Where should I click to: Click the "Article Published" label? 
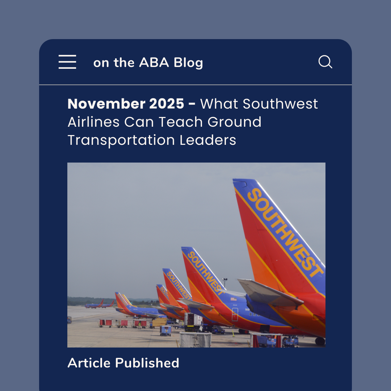123,363
